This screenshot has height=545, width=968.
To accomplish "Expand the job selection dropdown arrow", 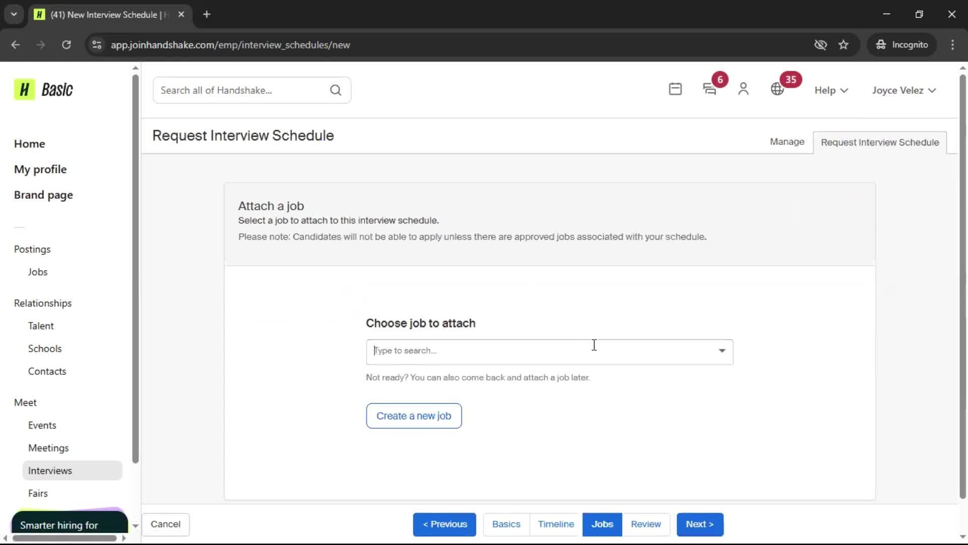I will point(722,351).
